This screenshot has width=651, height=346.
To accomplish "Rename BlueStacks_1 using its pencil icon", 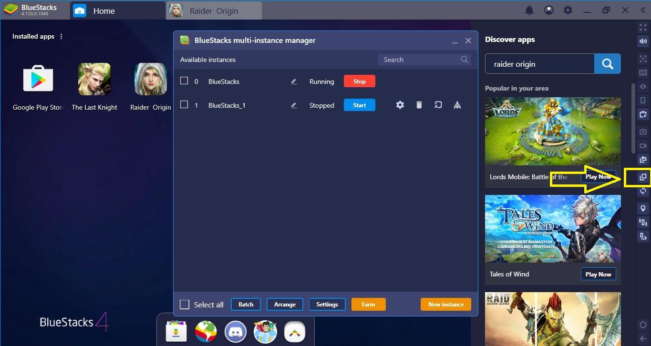I will (x=294, y=105).
